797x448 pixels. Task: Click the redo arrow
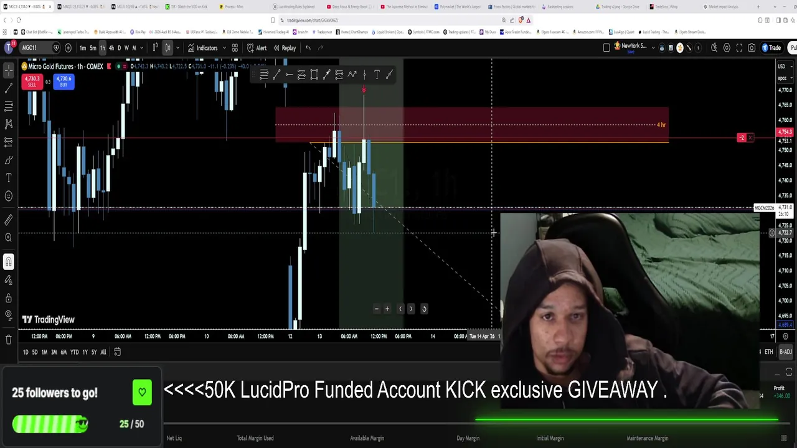click(321, 48)
